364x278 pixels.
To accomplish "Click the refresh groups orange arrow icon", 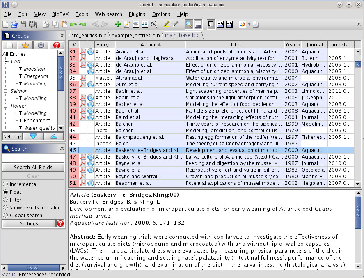I will 25,45.
